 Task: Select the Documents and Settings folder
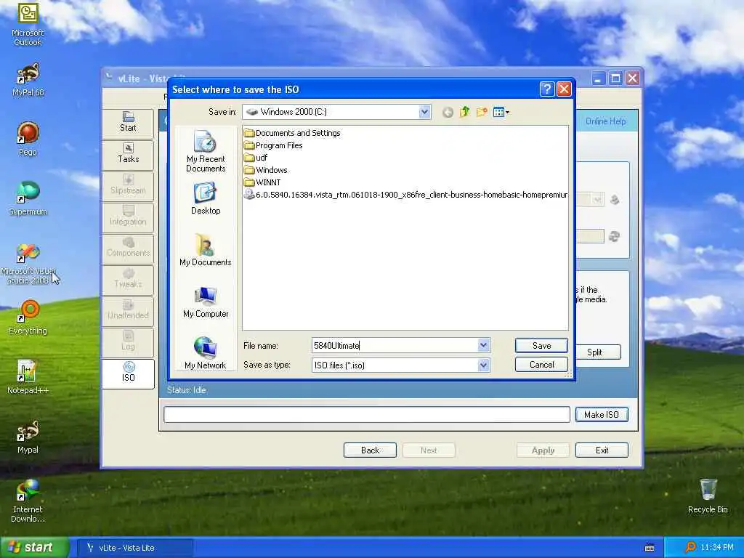292,133
